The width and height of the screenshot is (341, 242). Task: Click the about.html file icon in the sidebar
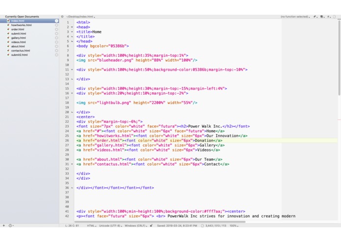[8, 46]
